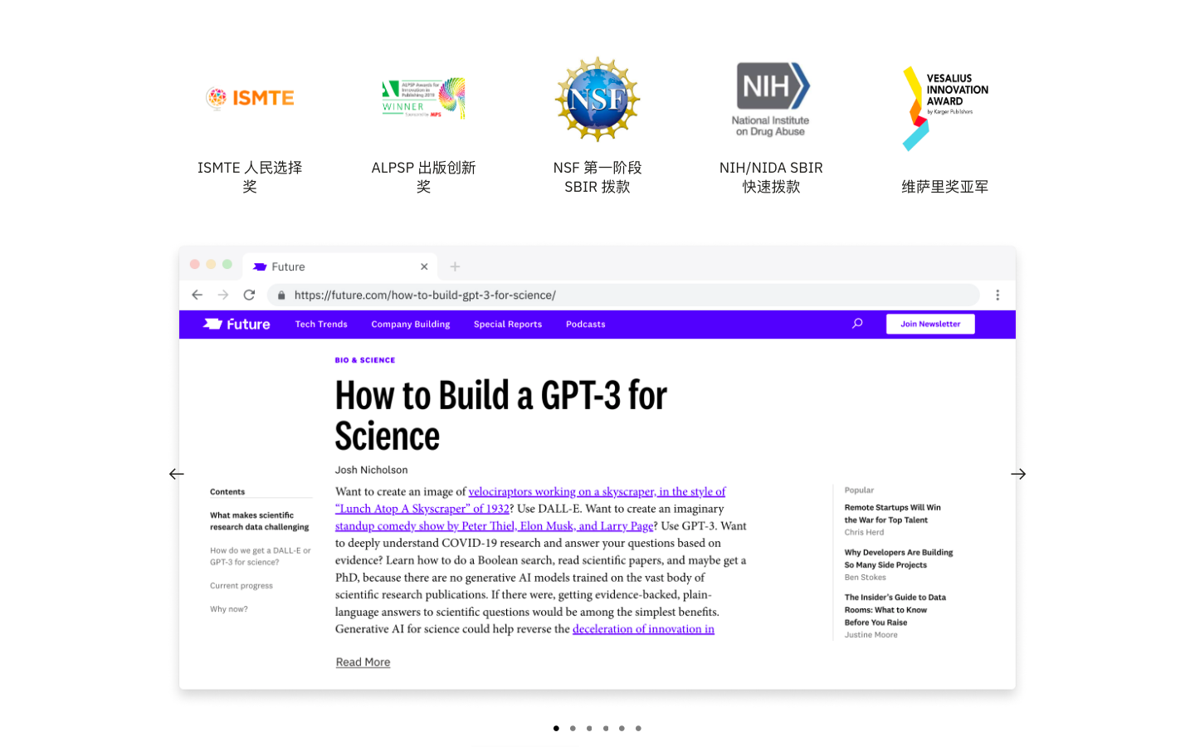Click the browser back arrow
This screenshot has height=747, width=1195.
click(197, 295)
